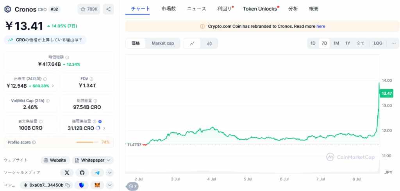Expand more contracts chevron

(110, 185)
